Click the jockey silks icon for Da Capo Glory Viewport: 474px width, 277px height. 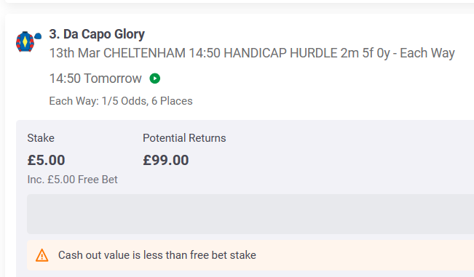25,41
